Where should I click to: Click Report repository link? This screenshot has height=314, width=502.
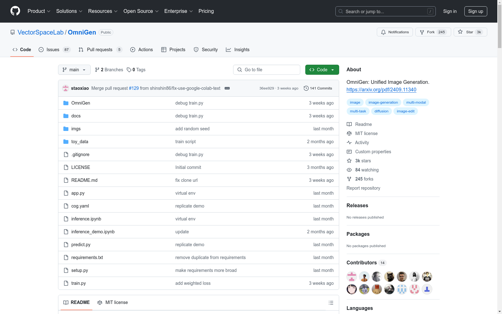tap(363, 188)
